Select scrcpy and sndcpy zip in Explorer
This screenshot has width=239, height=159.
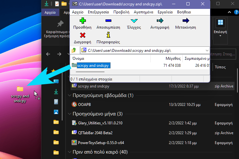[153, 86]
